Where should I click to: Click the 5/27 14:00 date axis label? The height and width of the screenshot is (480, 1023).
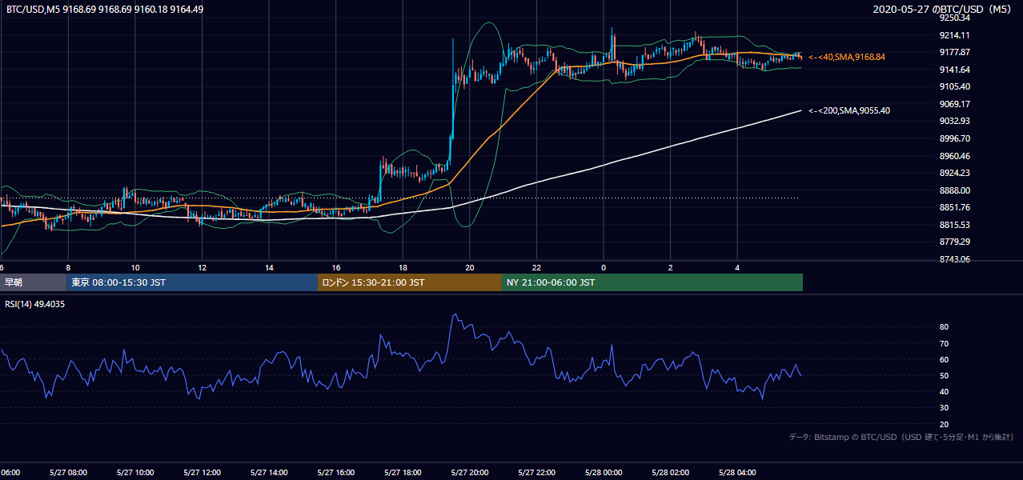pos(268,472)
